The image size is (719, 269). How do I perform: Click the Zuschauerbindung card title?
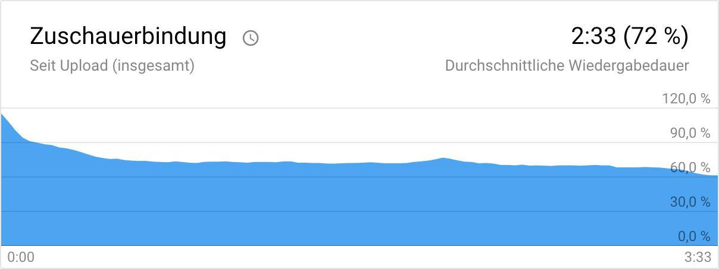coord(128,36)
